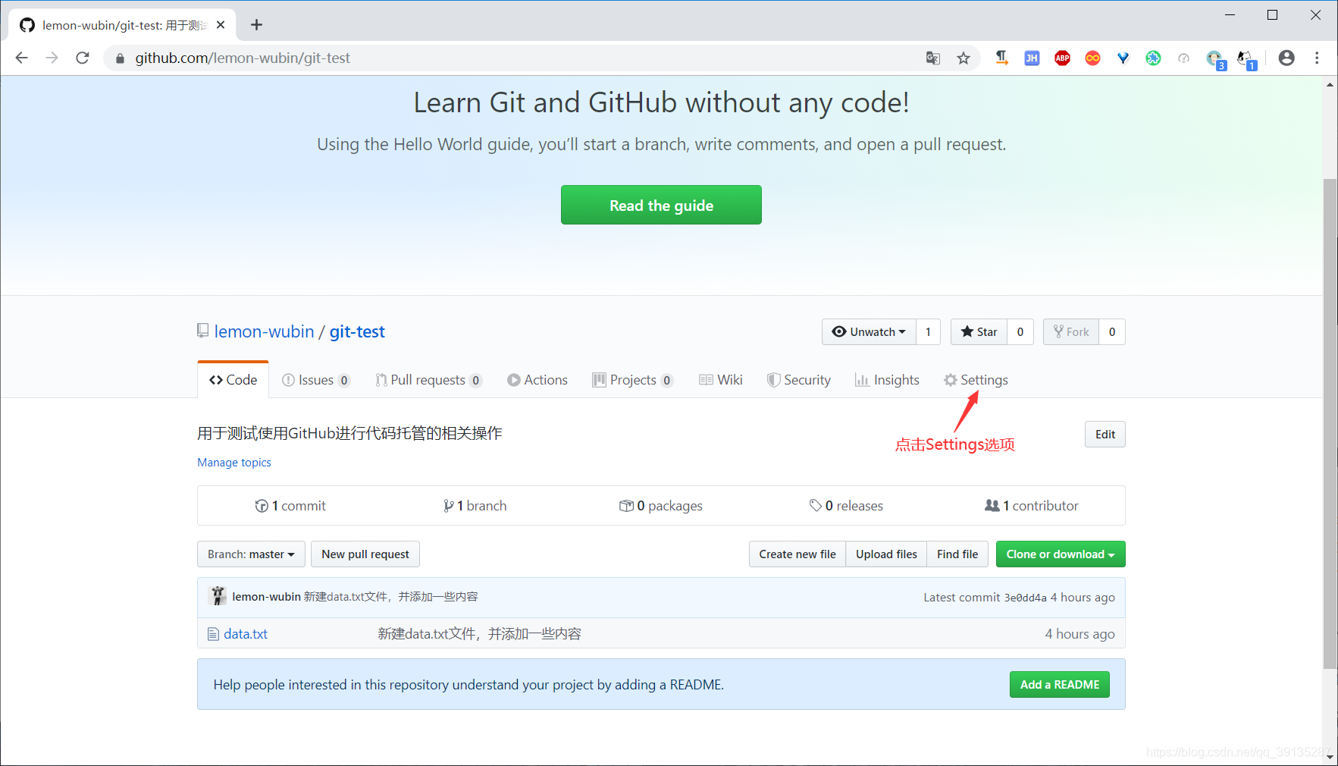1338x766 pixels.
Task: Click scrollbar down arrow
Action: pyautogui.click(x=1330, y=757)
